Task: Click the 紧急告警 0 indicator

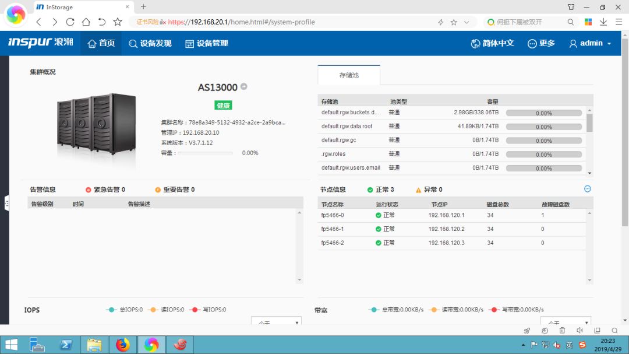Action: tap(105, 190)
